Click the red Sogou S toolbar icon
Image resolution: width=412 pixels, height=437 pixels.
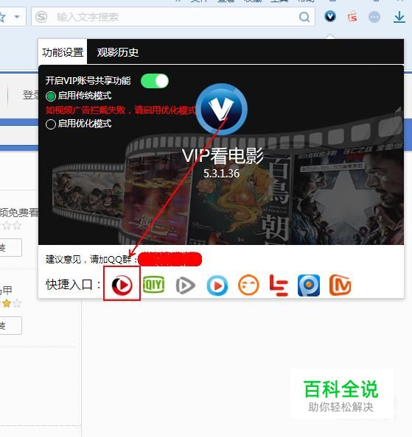pyautogui.click(x=352, y=17)
